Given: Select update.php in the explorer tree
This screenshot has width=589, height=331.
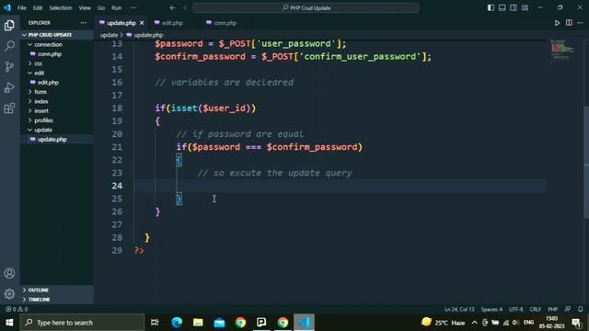Looking at the screenshot, I should tap(57, 139).
